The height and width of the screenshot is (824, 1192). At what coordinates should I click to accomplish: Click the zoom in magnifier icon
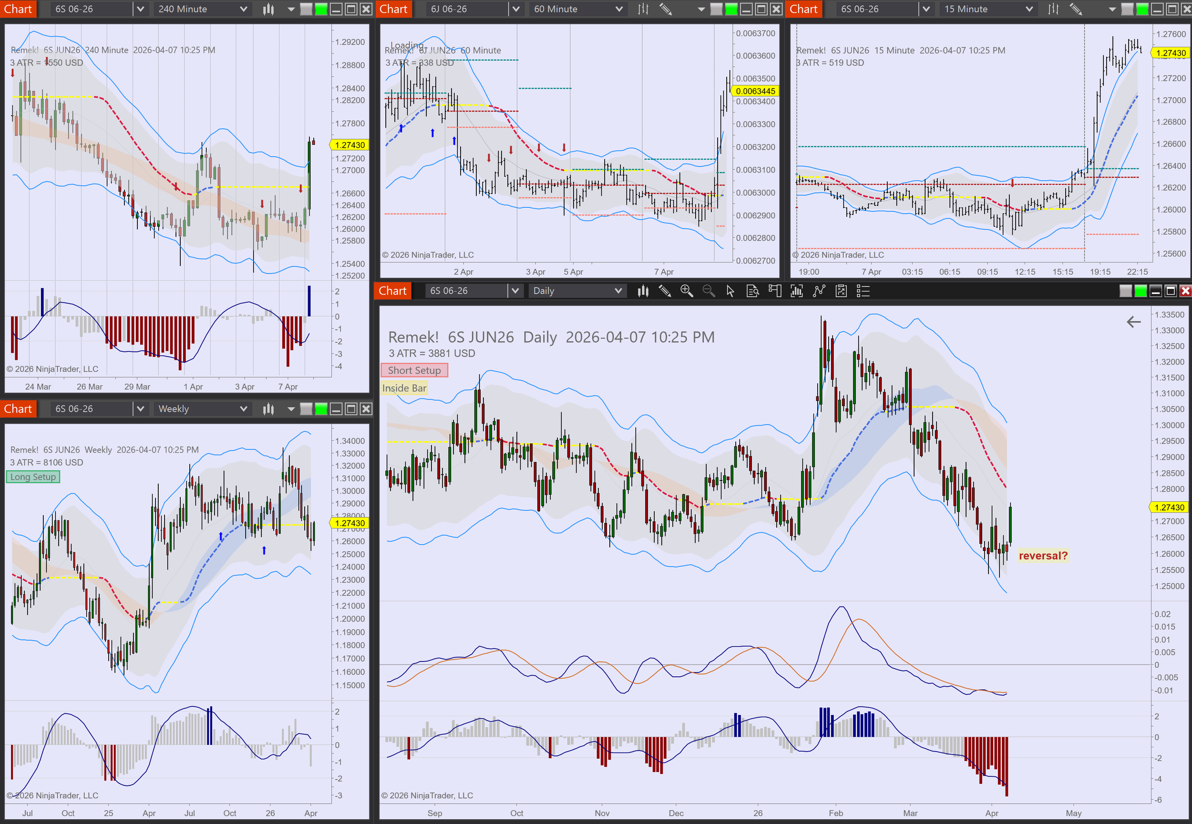687,291
